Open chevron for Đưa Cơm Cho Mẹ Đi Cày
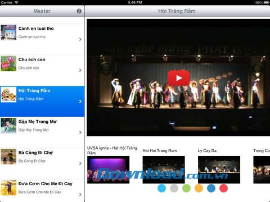The image size is (270, 202). 80,195
